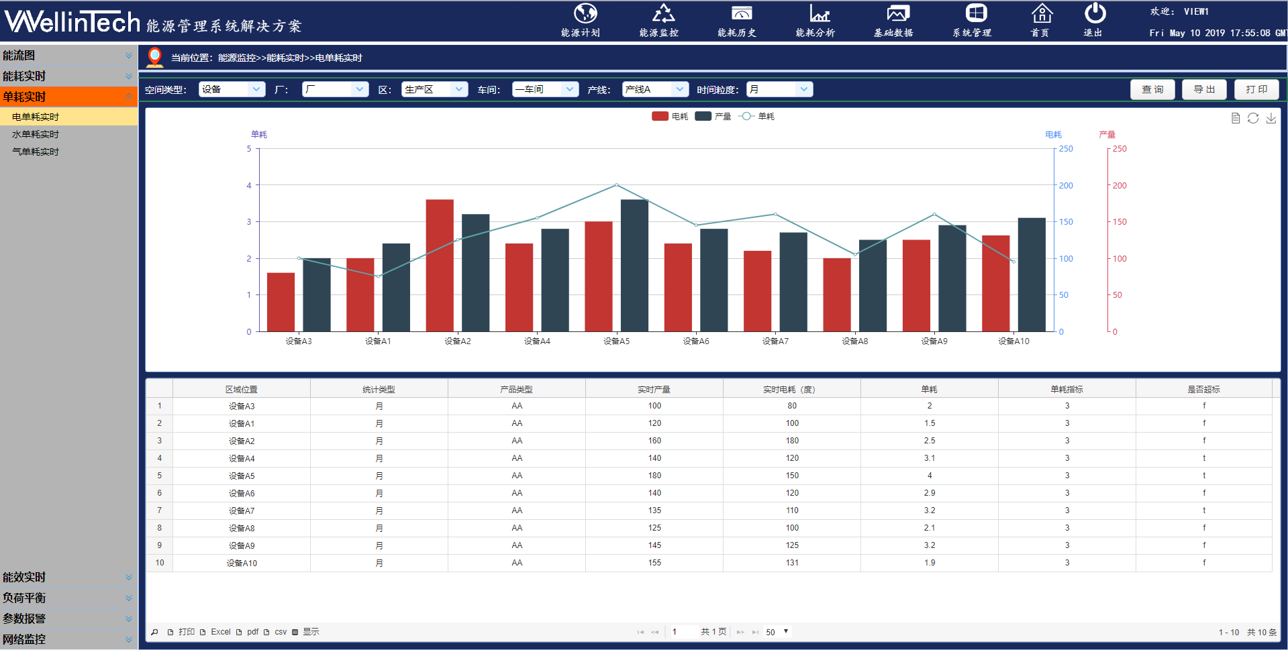Export table to Excel in footer
Screen dimensions: 1288x650
215,632
